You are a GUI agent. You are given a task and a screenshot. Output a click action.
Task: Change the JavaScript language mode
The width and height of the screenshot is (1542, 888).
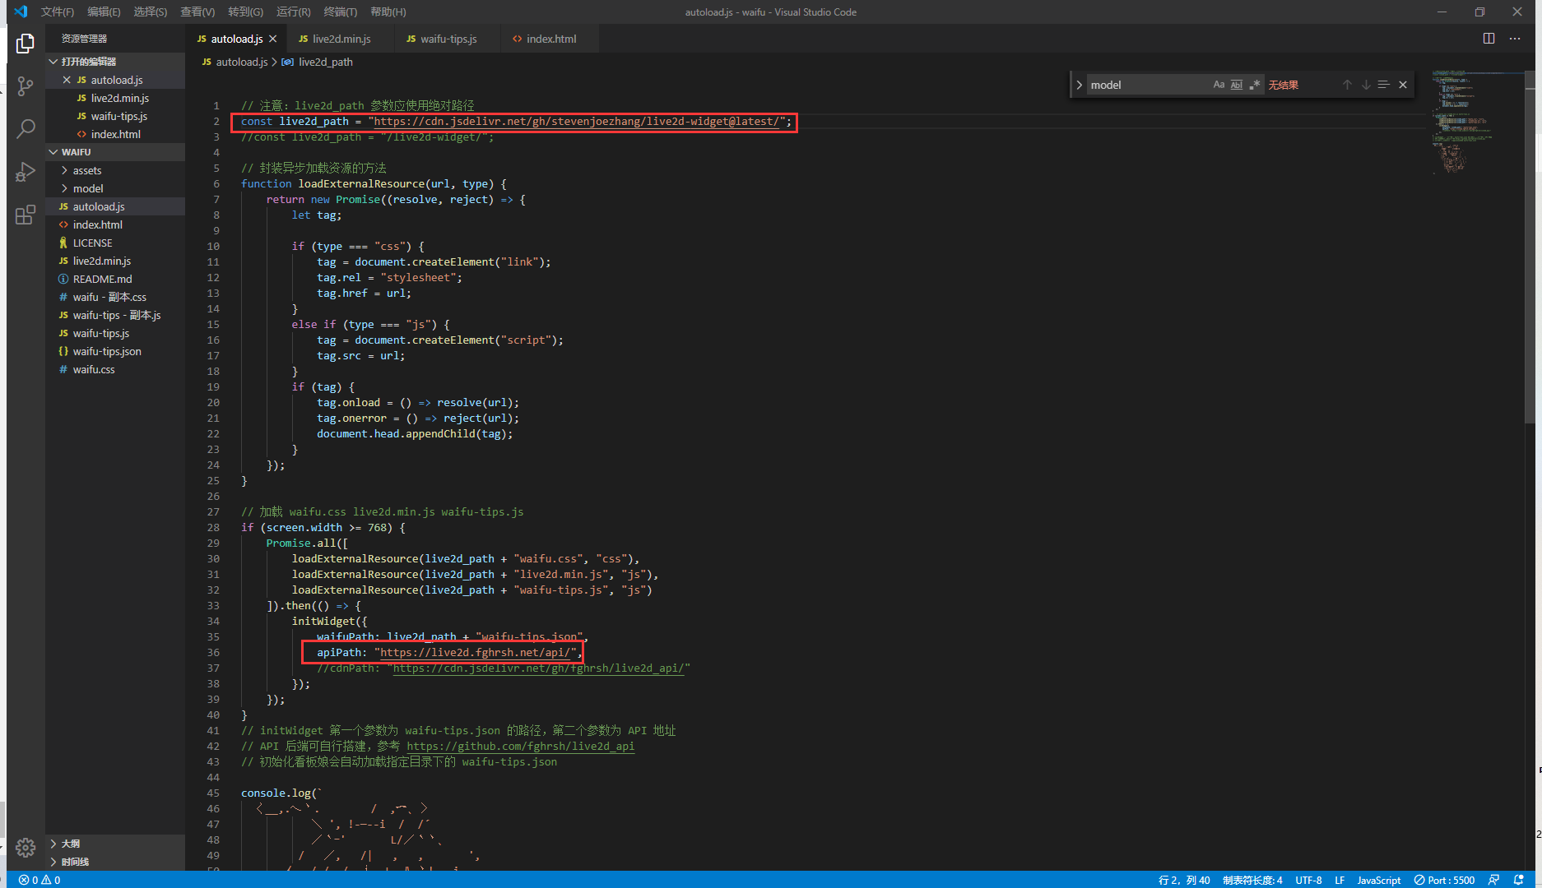coord(1379,880)
